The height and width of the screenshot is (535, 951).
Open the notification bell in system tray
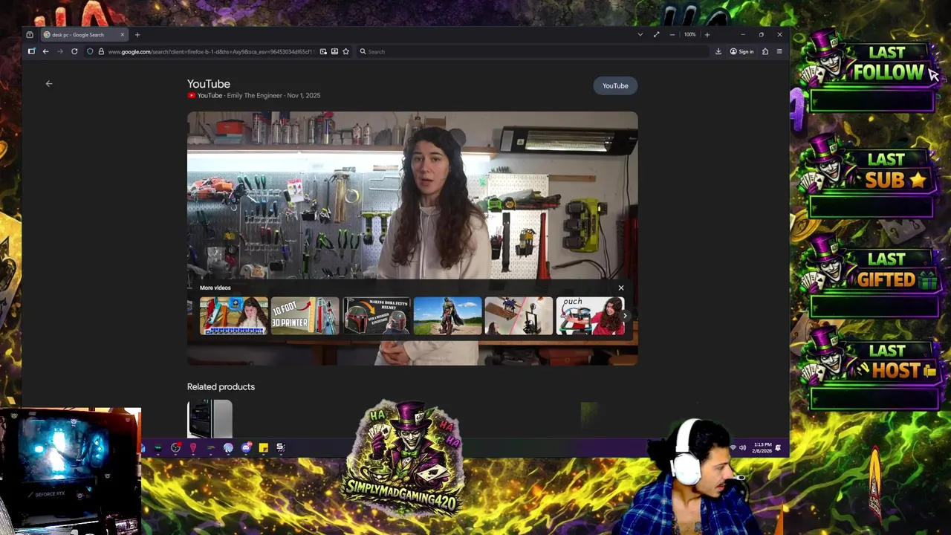pyautogui.click(x=778, y=447)
